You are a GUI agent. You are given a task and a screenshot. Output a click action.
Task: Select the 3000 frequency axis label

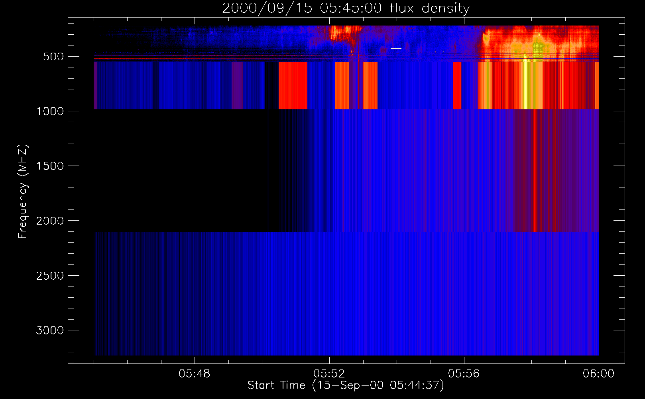click(50, 330)
